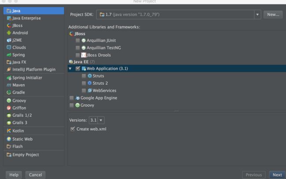Check the Struts 2 checkbox

(84, 83)
